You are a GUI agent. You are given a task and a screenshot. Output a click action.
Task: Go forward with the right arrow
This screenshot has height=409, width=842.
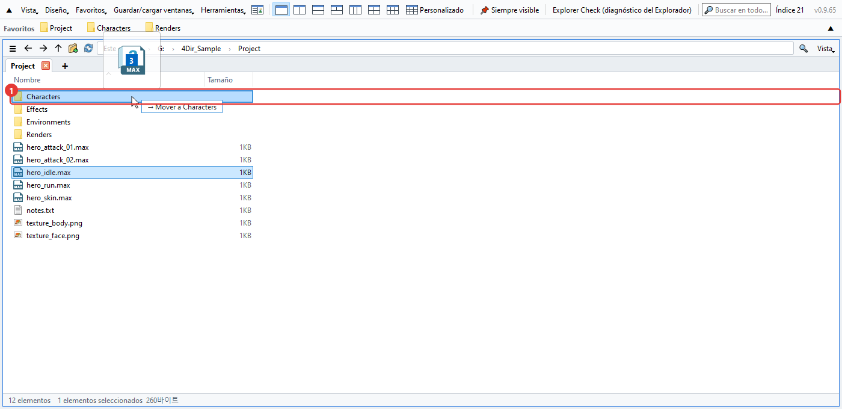[x=43, y=49]
